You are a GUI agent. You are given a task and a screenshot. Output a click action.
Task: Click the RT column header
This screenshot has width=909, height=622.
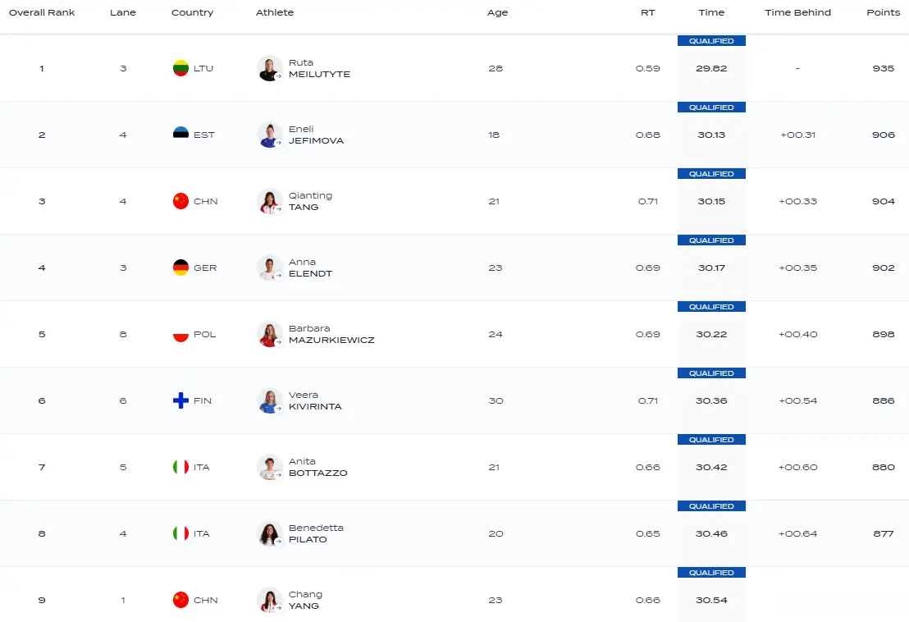click(x=647, y=12)
